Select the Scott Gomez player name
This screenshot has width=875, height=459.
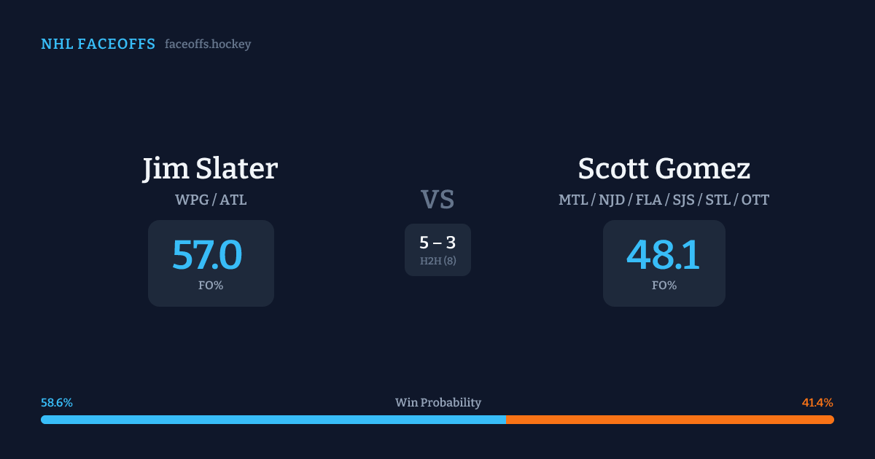click(664, 169)
